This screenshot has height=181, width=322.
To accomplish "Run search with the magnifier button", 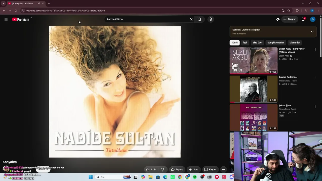I will coord(199,19).
